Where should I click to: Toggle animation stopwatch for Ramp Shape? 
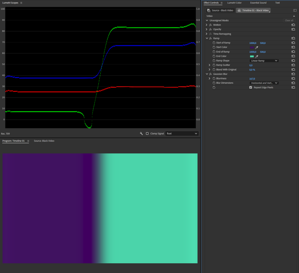214,61
